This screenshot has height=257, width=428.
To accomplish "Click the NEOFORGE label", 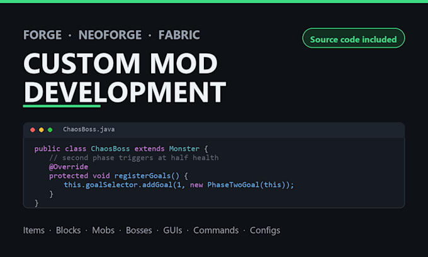I will point(110,35).
